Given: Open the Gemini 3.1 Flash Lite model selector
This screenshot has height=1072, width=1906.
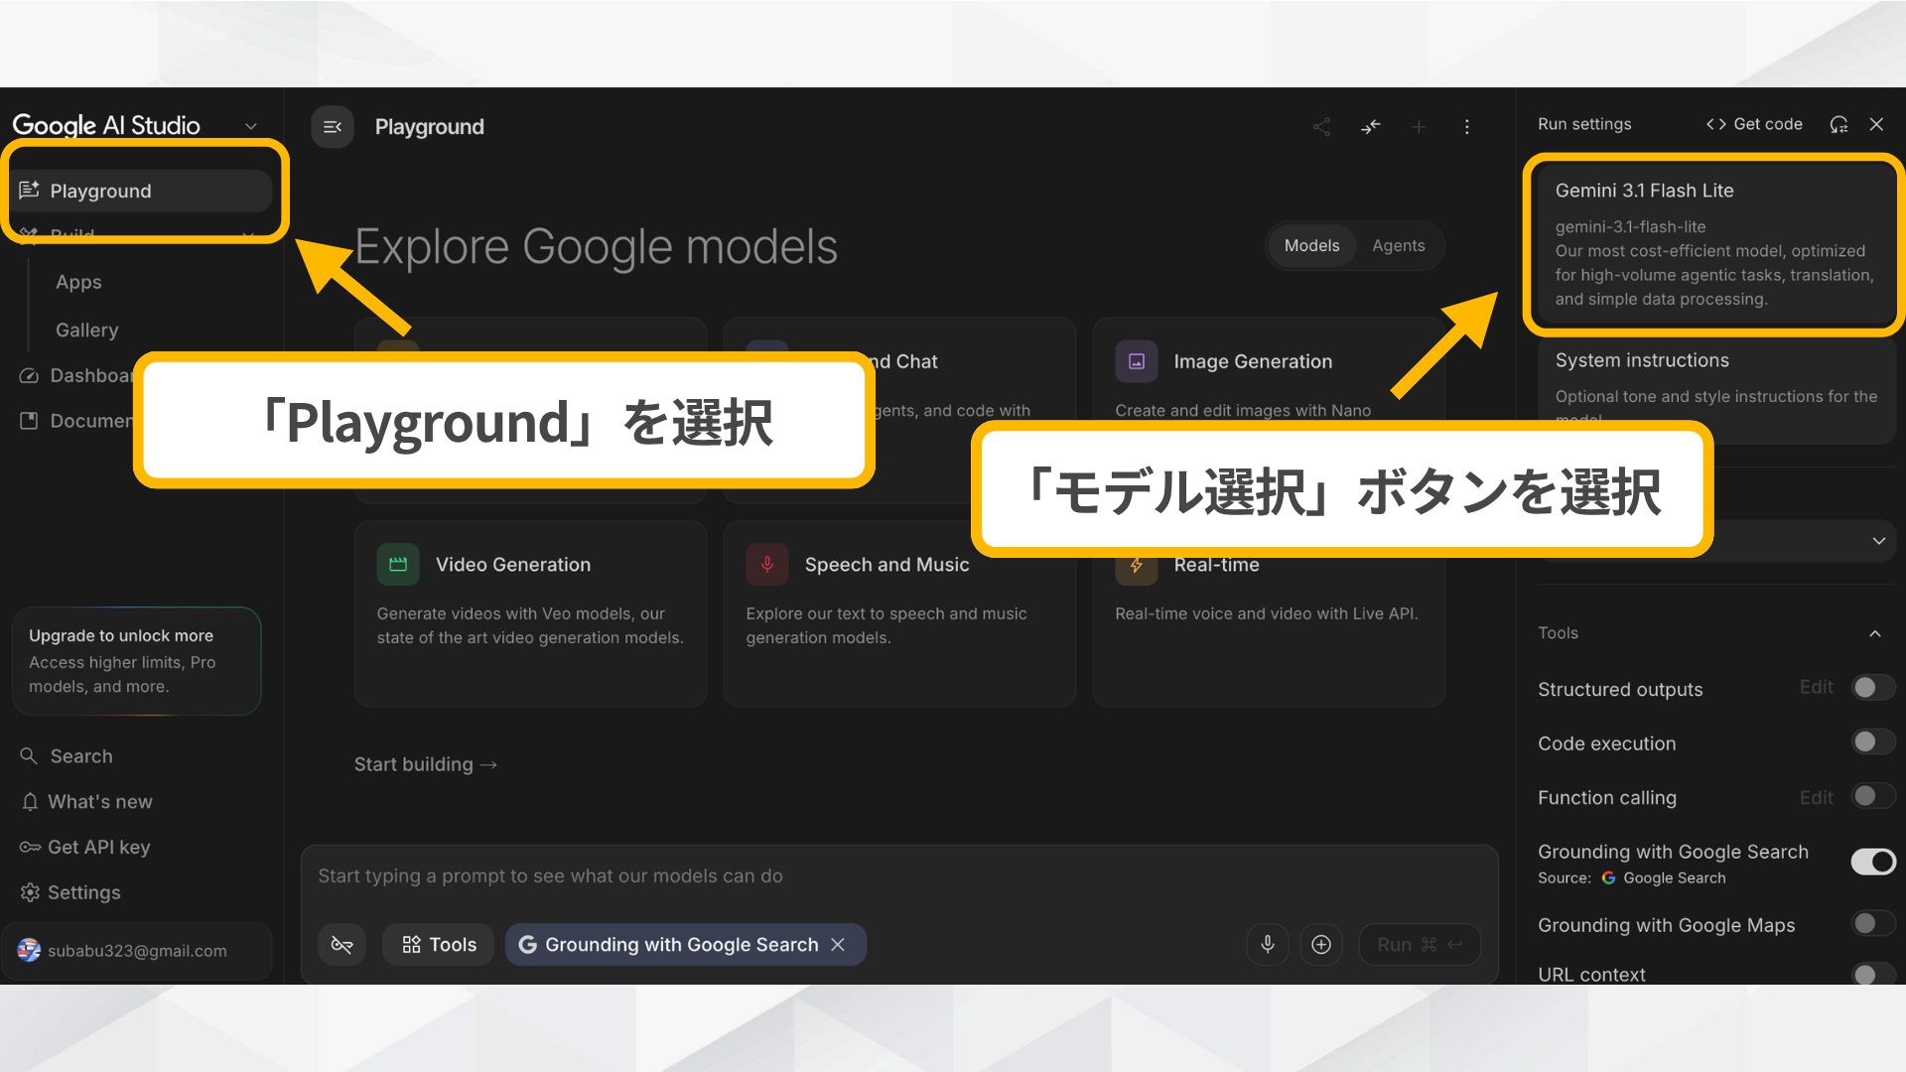Looking at the screenshot, I should pyautogui.click(x=1716, y=243).
